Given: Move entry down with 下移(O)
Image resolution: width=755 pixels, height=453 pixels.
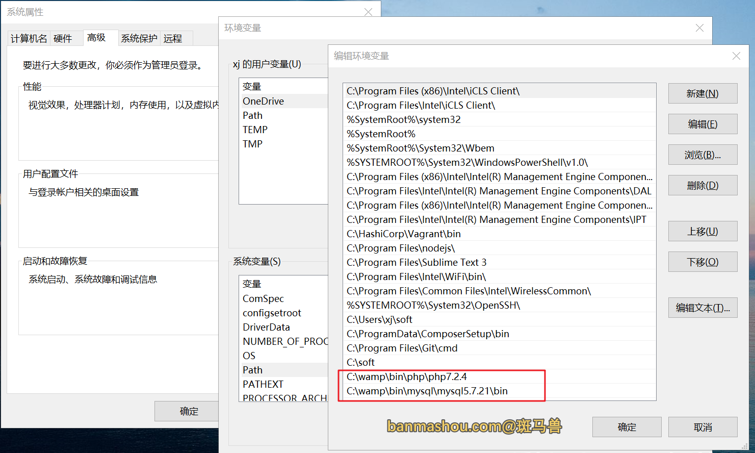Looking at the screenshot, I should (702, 262).
